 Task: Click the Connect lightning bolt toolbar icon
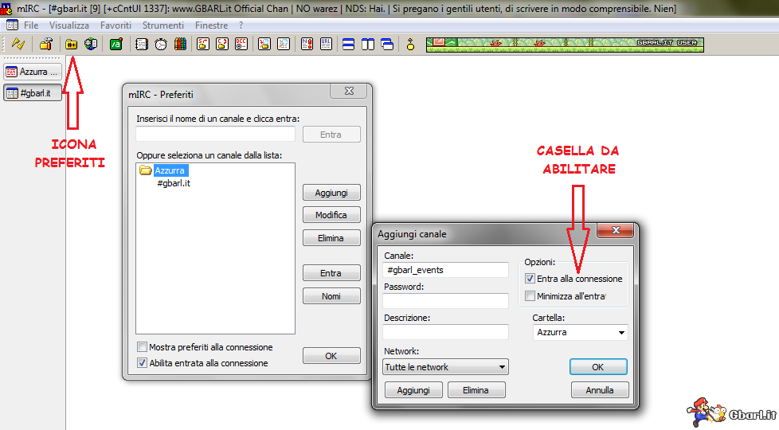(x=18, y=44)
